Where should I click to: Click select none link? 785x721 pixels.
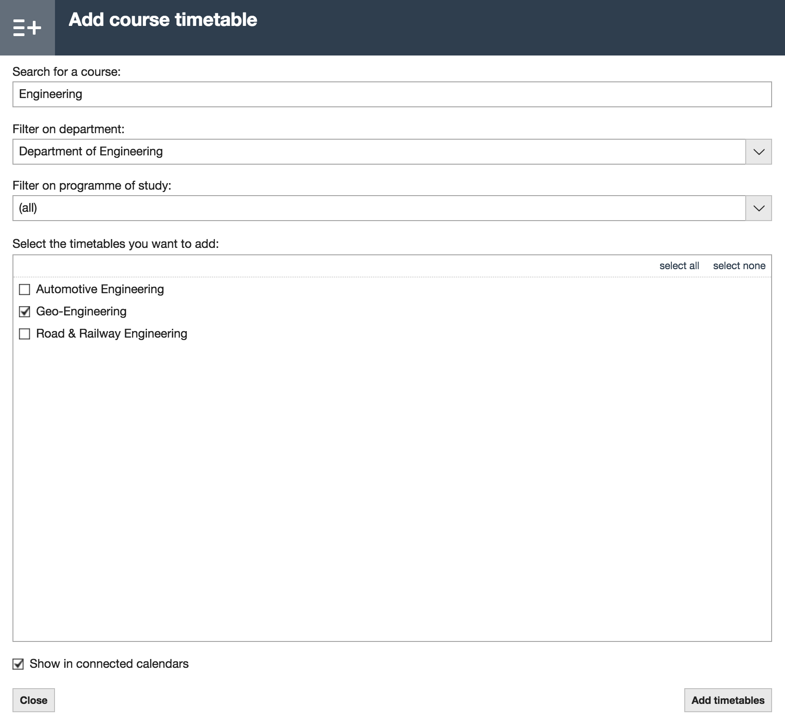(x=739, y=265)
